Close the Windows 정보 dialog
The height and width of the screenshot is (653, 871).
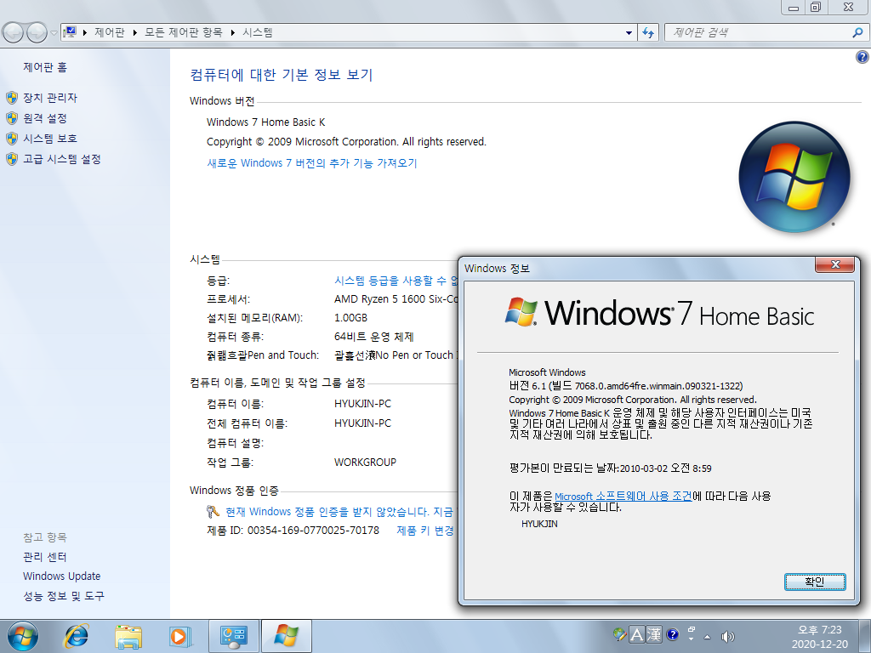[834, 265]
